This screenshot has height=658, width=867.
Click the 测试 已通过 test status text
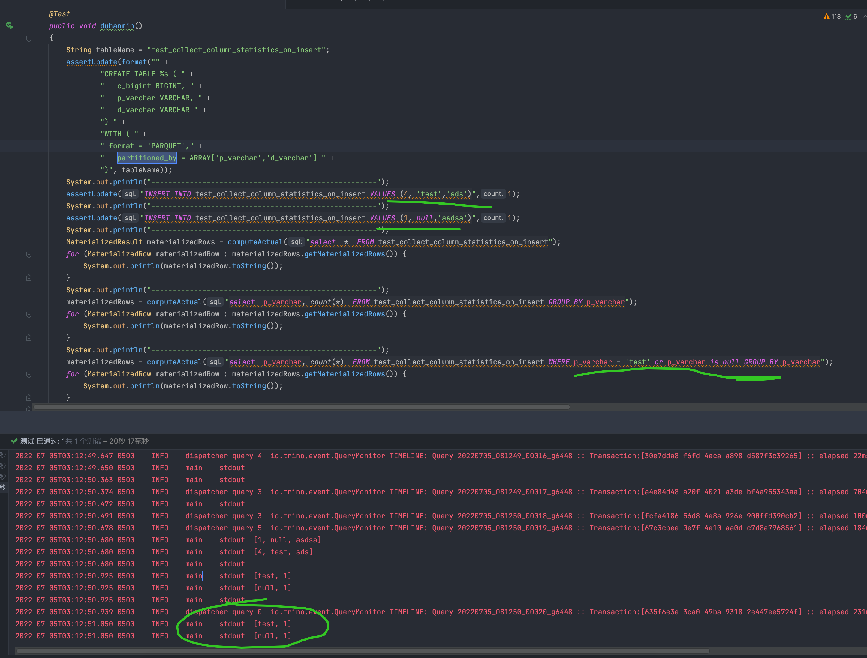(43, 441)
